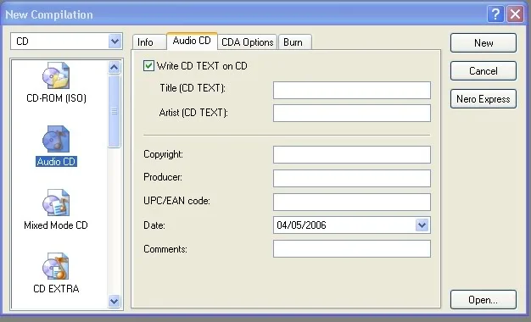Screen dimensions: 531x322
Task: Click the CD-ROM (ISO) label
Action: click(x=56, y=98)
